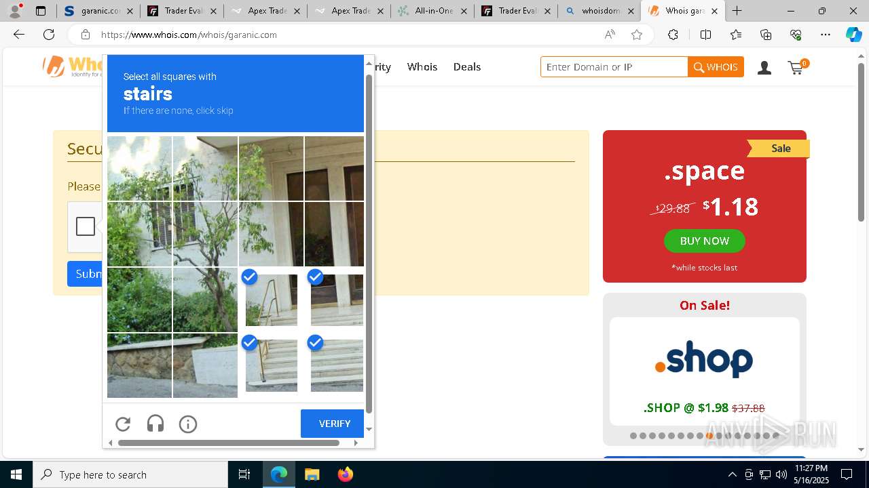This screenshot has height=488, width=869.
Task: Go back to previous page
Action: coord(19,35)
